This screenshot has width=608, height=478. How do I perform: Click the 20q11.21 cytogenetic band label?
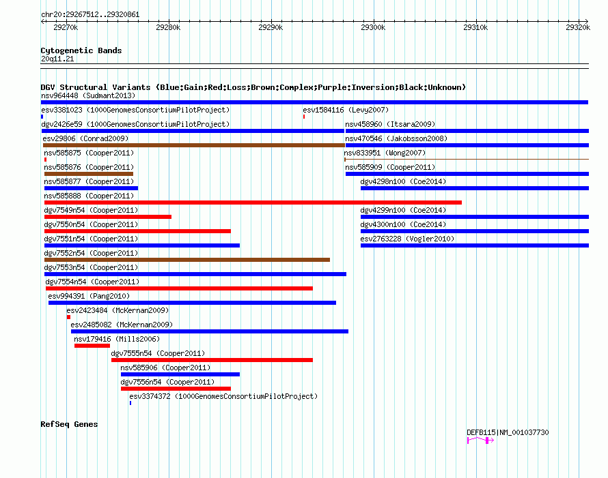(x=57, y=59)
